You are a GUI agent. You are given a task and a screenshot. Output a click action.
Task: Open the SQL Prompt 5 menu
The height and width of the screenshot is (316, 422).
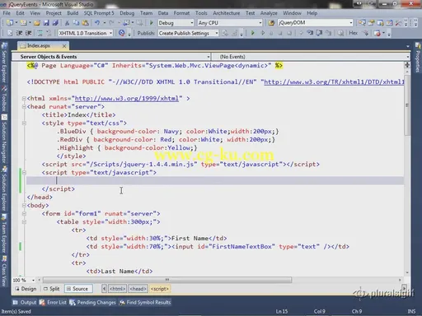tap(99, 13)
